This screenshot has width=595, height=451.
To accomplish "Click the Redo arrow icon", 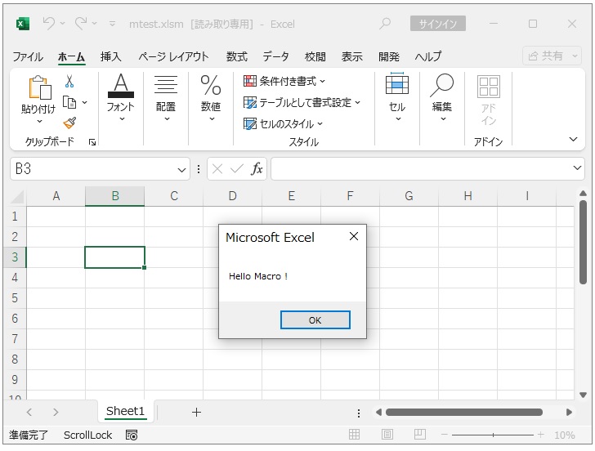I will pyautogui.click(x=80, y=24).
